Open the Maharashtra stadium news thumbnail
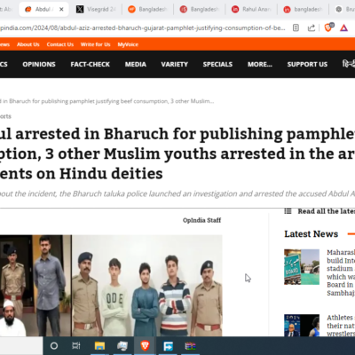Viewport: 355px width, 355px height. click(x=302, y=267)
